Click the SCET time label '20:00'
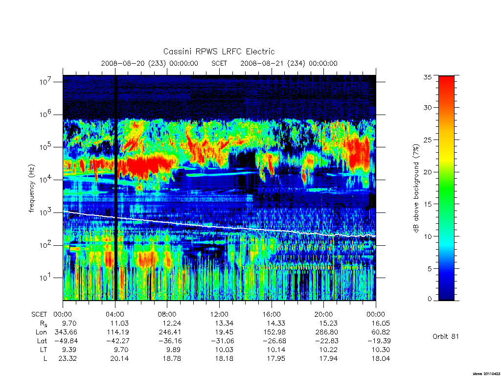This screenshot has height=376, width=501. (324, 314)
